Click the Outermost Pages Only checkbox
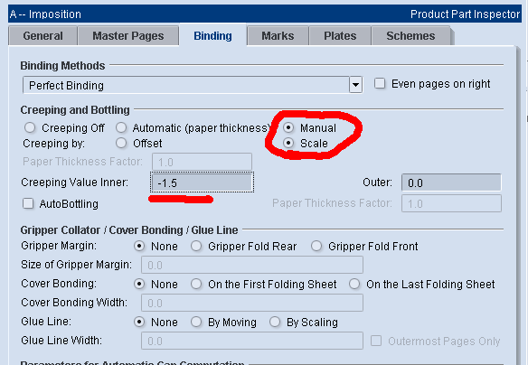The width and height of the screenshot is (528, 365). click(376, 341)
